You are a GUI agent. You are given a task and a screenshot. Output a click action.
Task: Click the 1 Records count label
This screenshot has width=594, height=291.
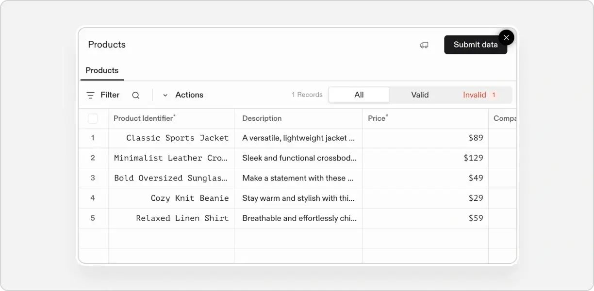tap(307, 95)
